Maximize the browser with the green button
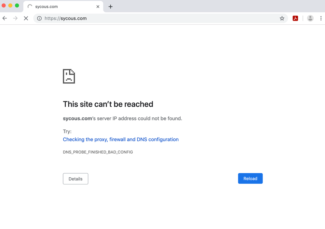 pyautogui.click(x=17, y=6)
